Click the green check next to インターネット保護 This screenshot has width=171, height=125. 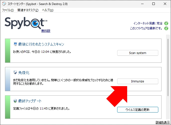tap(166, 23)
